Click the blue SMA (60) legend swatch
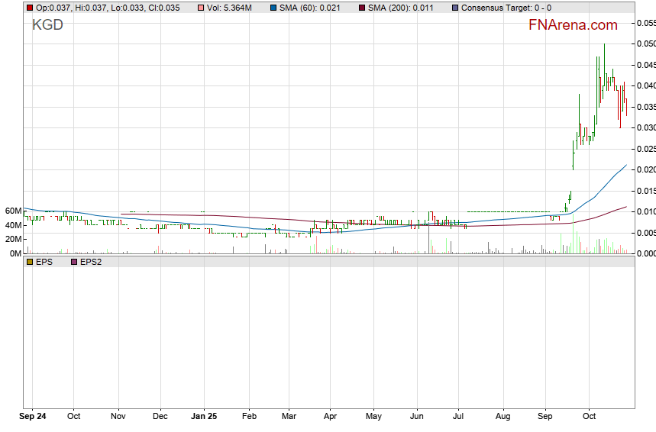Viewport: 656px width, 432px height. (x=273, y=8)
